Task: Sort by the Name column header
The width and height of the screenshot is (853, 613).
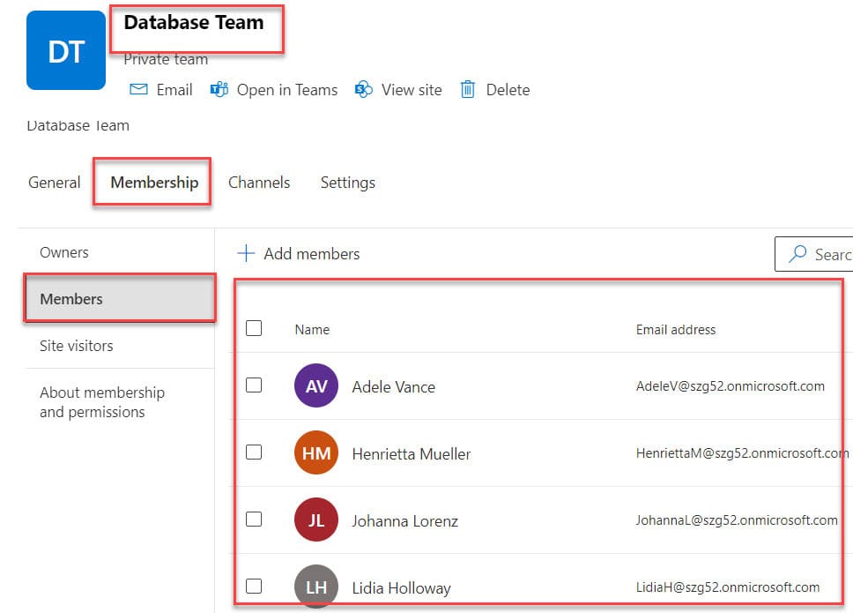Action: click(x=312, y=329)
